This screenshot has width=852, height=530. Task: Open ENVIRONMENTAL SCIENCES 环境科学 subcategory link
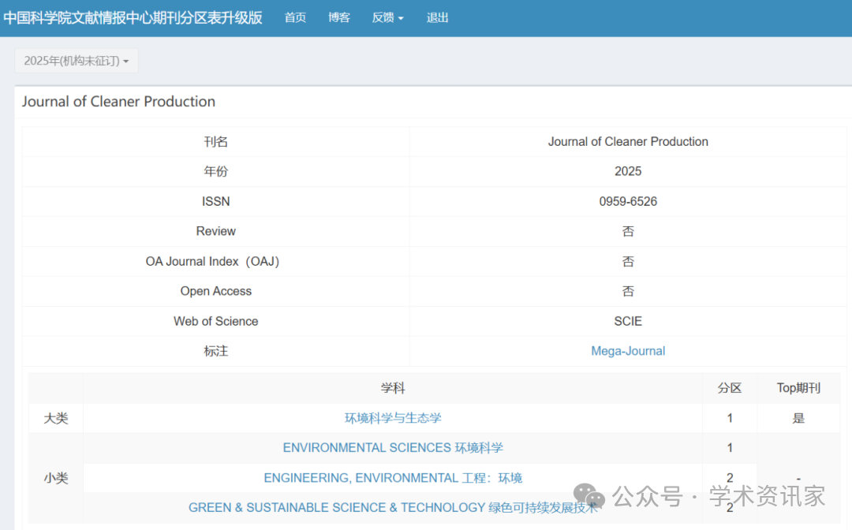393,448
